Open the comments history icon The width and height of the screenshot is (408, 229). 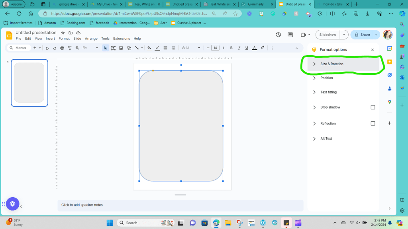coord(290,35)
